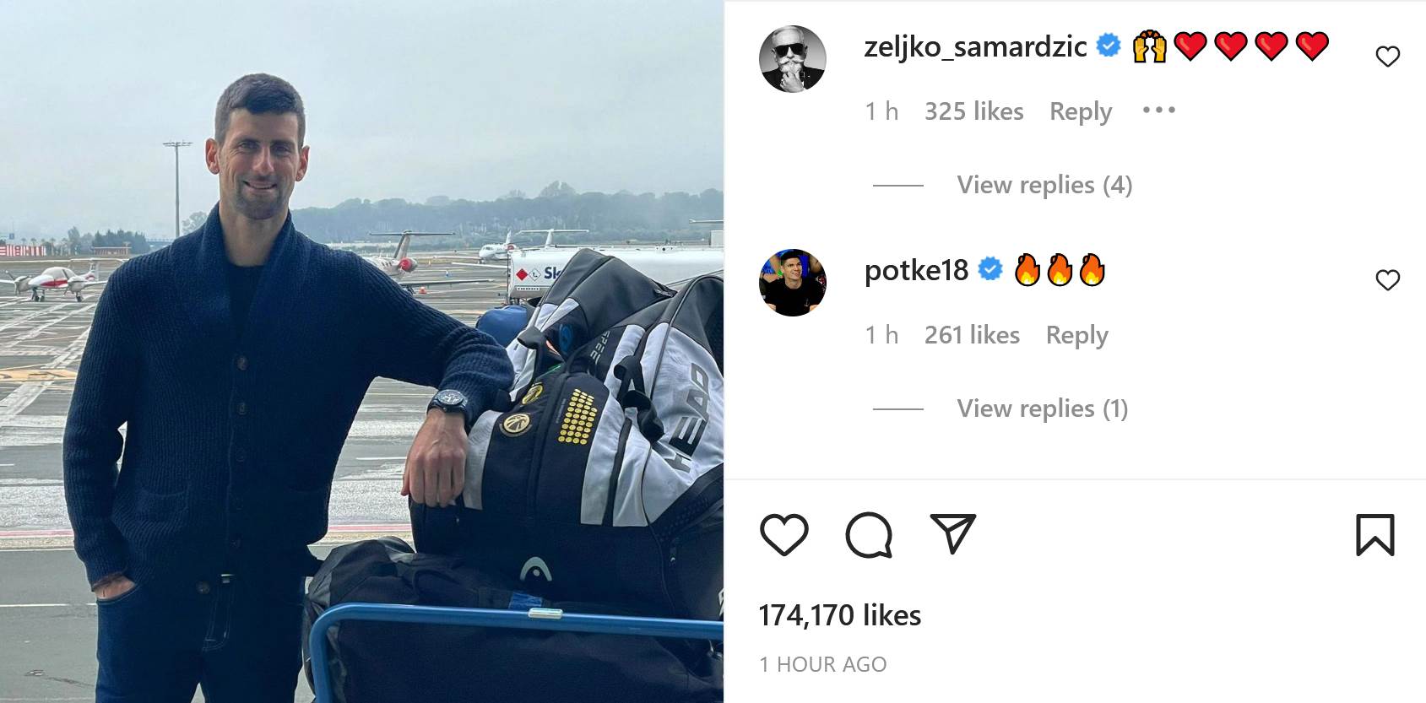The image size is (1426, 703).
Task: Like the post with the heart icon
Action: [x=783, y=534]
